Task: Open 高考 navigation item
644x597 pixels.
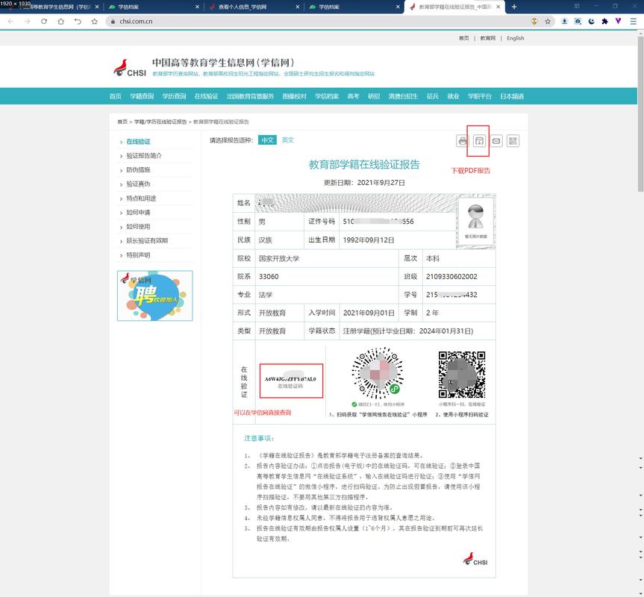Action: [x=353, y=96]
